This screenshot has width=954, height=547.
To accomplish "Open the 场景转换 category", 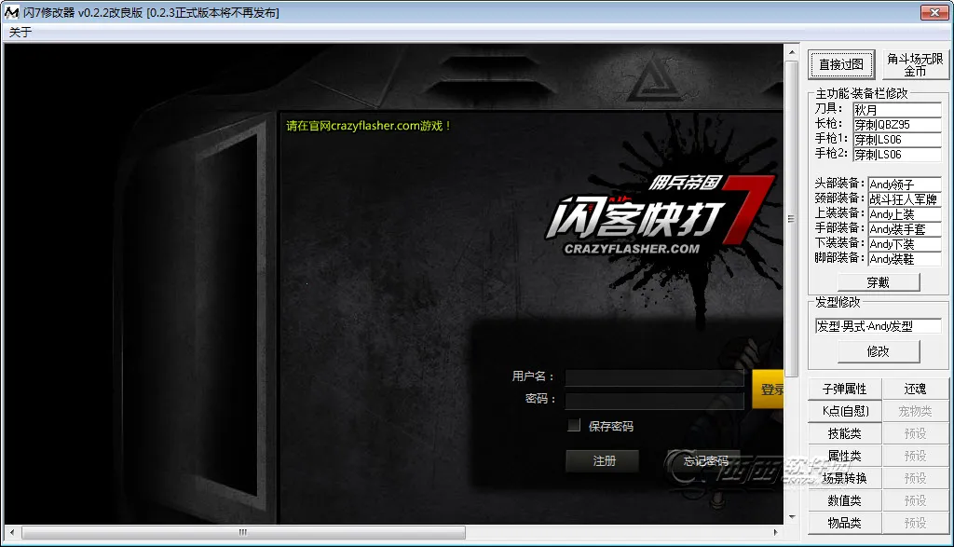I will 844,478.
